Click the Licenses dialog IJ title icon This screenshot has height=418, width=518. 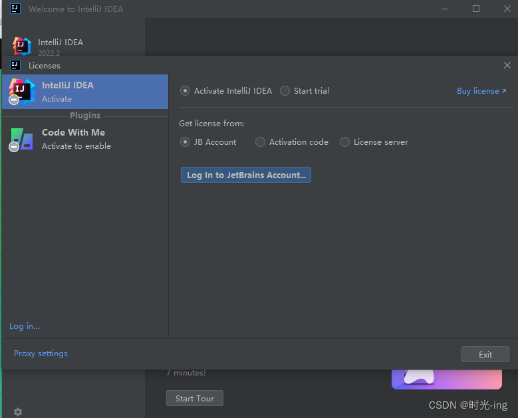point(15,65)
